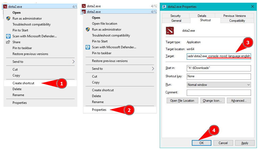259x150 pixels.
Task: Select Restore previous versions in left menu
Action: click(x=30, y=54)
